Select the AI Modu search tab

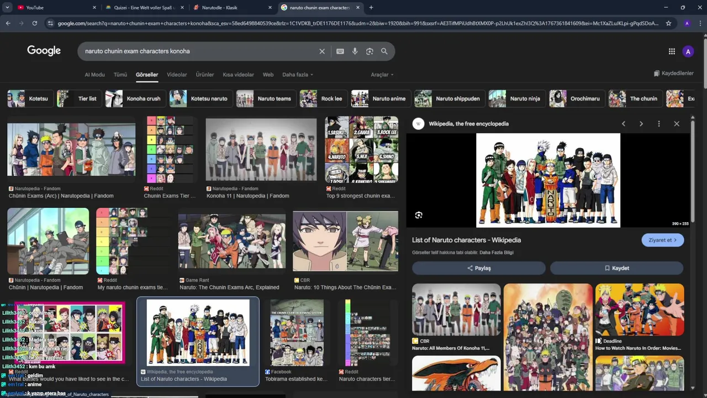click(94, 75)
